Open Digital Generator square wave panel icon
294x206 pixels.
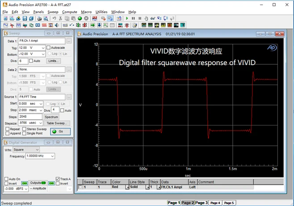tap(18, 25)
